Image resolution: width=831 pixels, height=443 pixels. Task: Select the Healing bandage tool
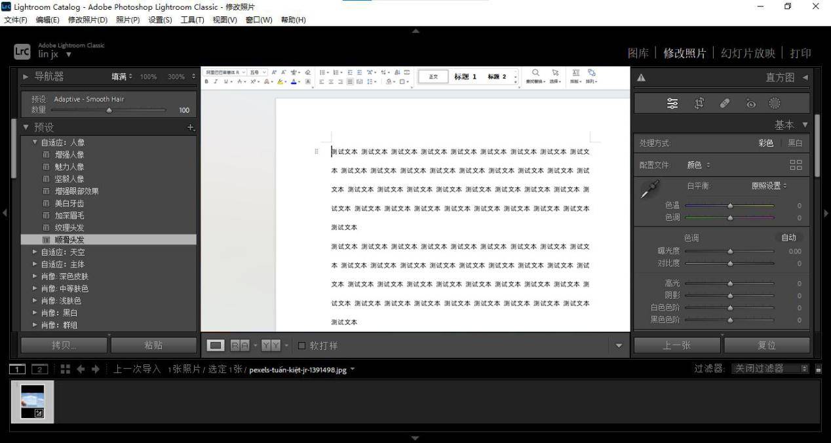pos(725,103)
